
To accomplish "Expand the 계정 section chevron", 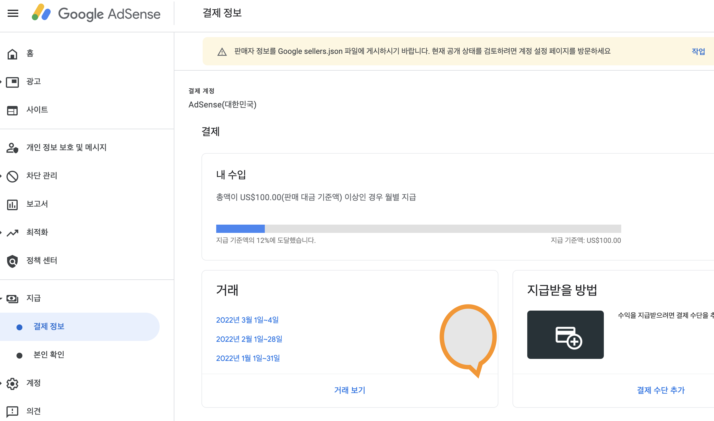I will 1,383.
